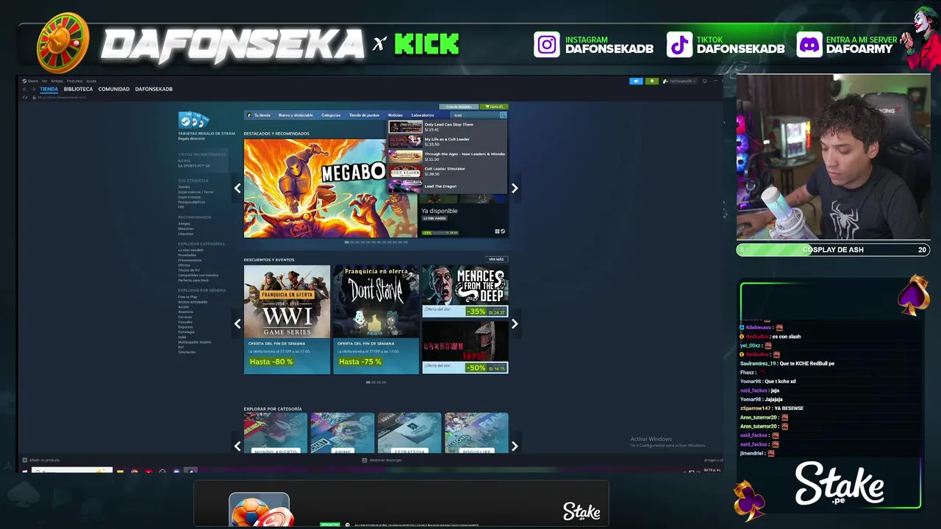The image size is (941, 529).
Task: Open the DaFonsekaDB account dropdown
Action: [679, 81]
